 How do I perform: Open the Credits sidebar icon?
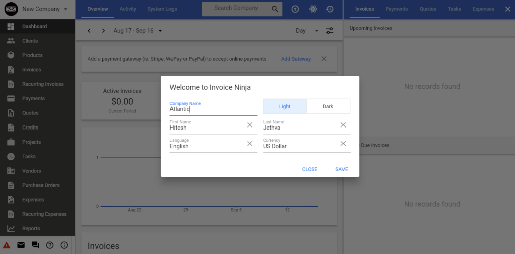[x=11, y=128]
